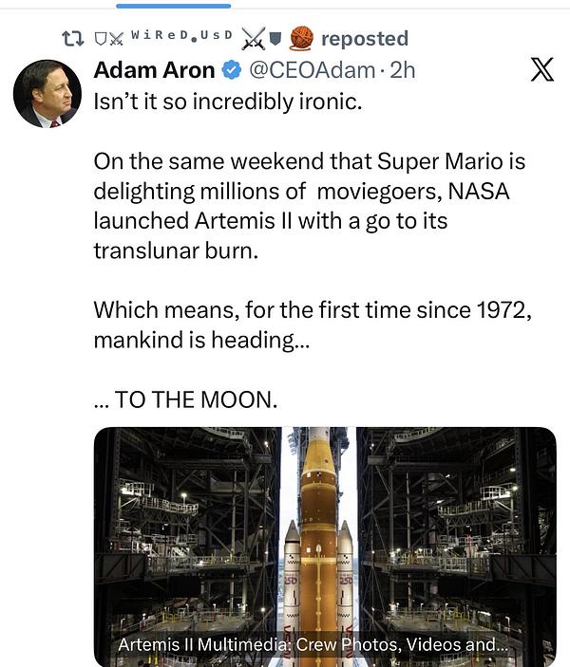Click the '... TO THE MOON.' text
Image resolution: width=570 pixels, height=667 pixels.
point(186,399)
